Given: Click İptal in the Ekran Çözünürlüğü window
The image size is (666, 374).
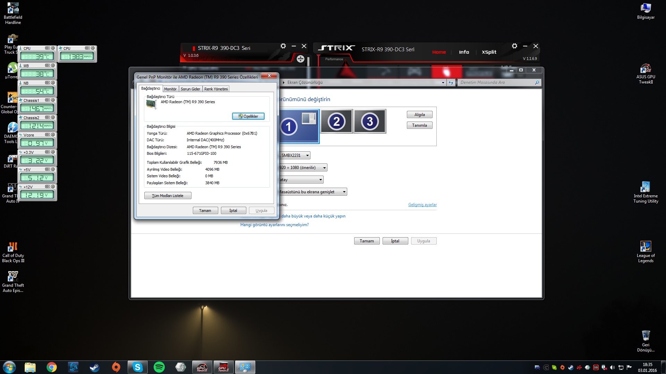Looking at the screenshot, I should tap(395, 241).
